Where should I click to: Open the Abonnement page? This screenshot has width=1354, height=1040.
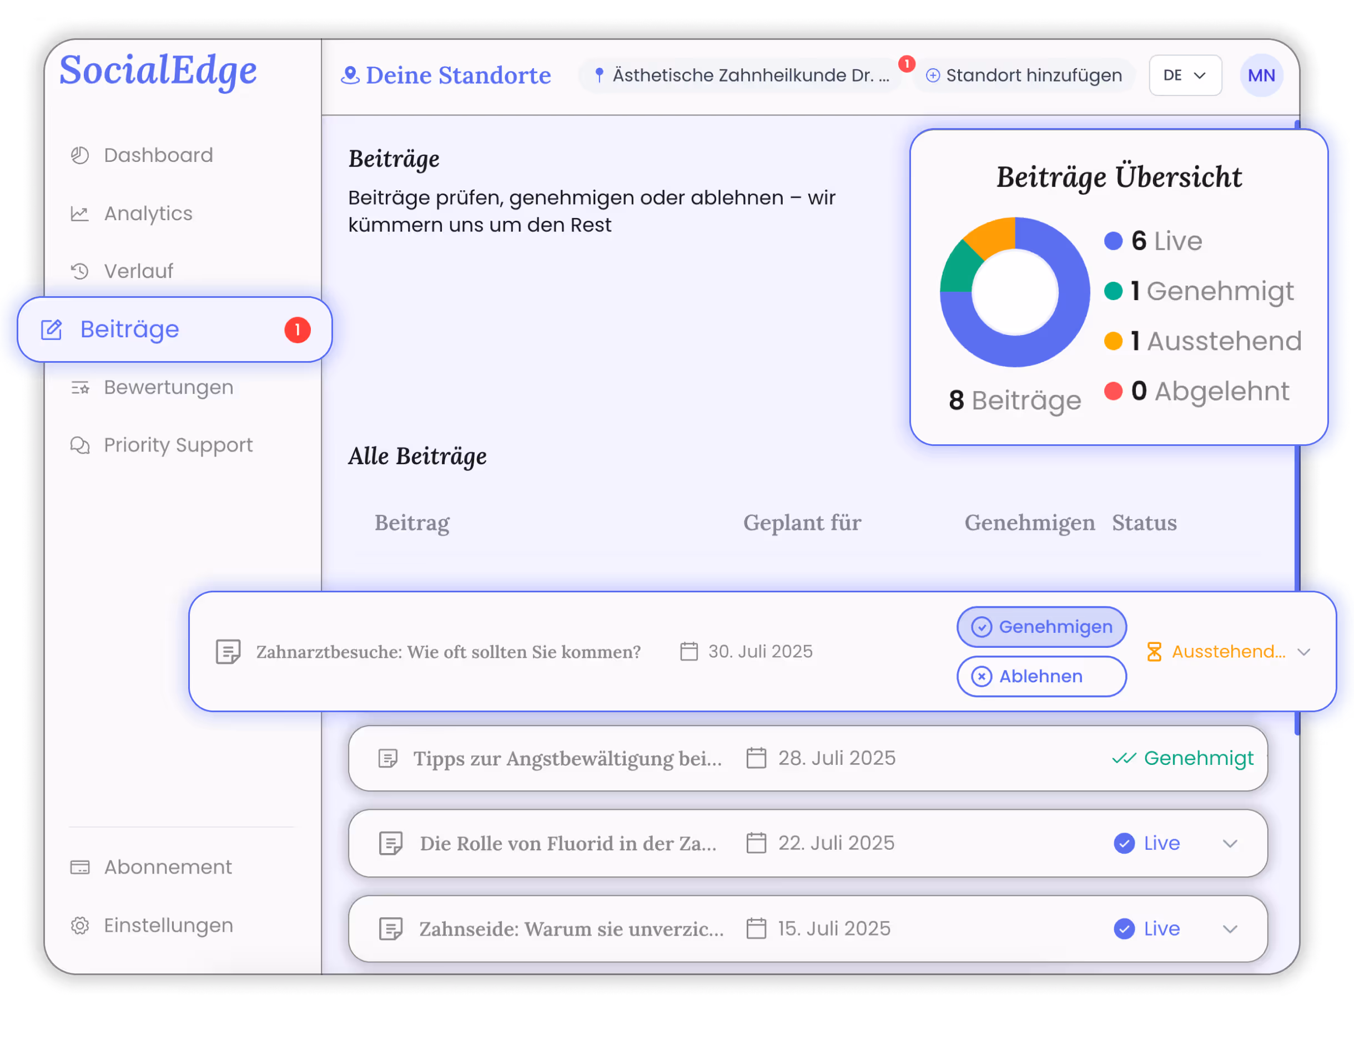click(x=151, y=866)
